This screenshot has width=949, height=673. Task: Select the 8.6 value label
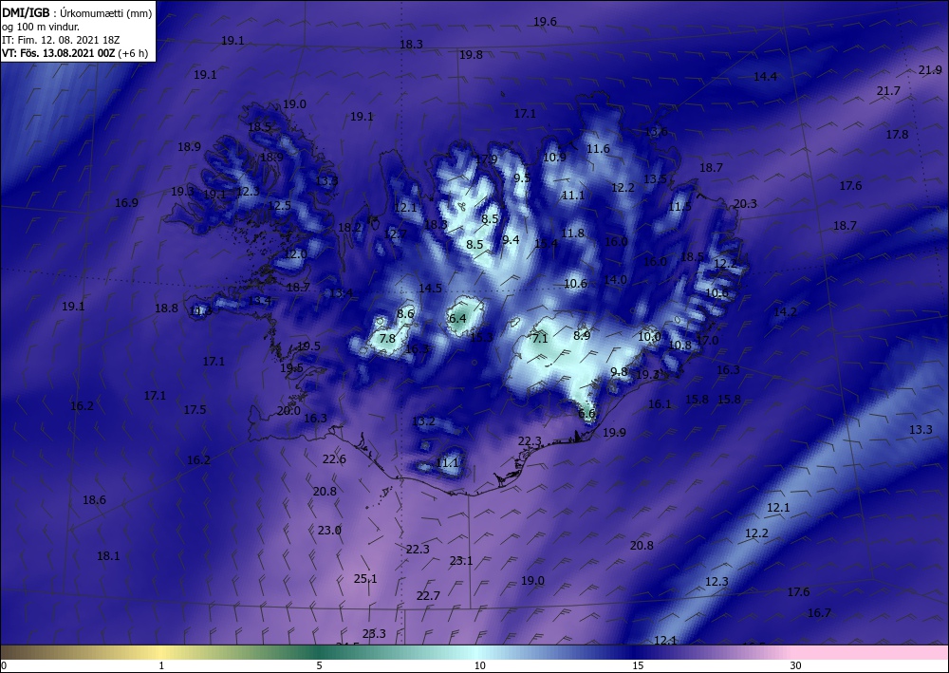tap(405, 313)
